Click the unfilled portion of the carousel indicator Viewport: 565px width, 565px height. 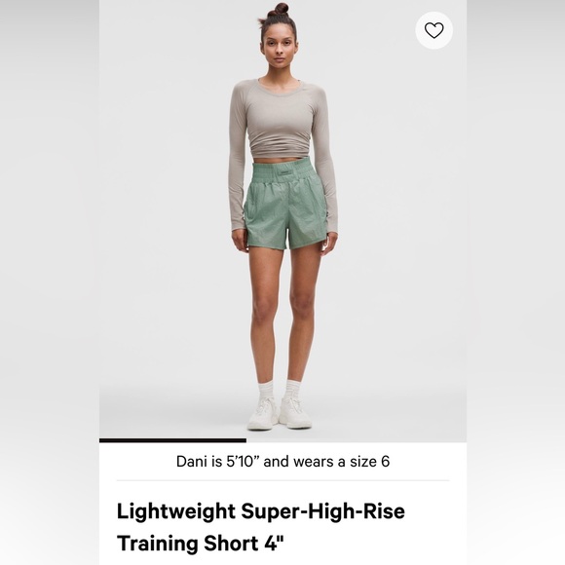(357, 440)
